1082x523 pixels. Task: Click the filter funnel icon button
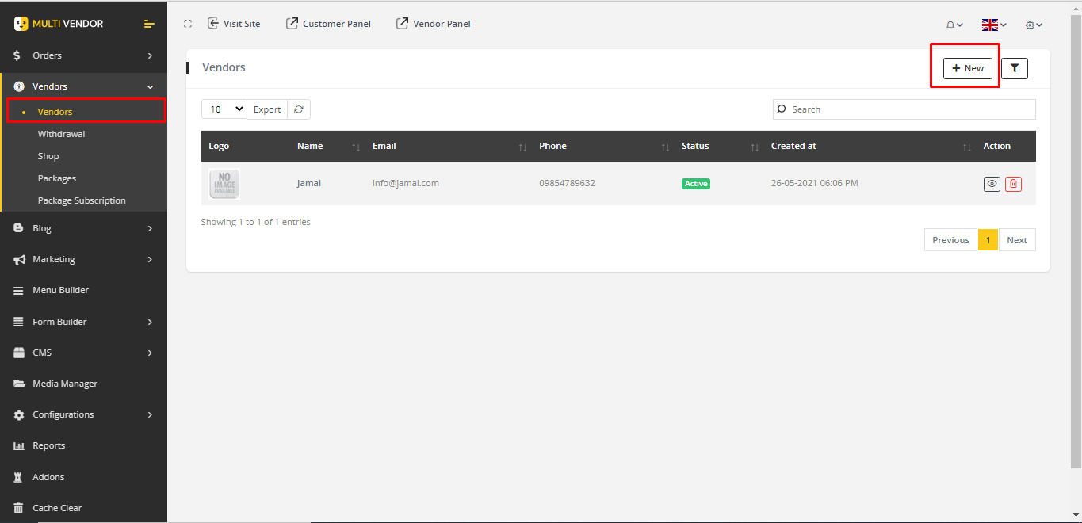coord(1014,68)
